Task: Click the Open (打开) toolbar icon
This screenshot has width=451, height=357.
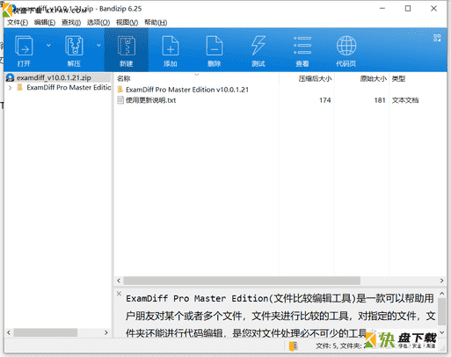Action: (24, 46)
